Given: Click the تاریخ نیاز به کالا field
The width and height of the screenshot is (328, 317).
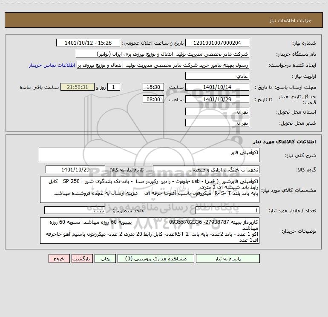Looking at the screenshot, I should (x=75, y=169).
